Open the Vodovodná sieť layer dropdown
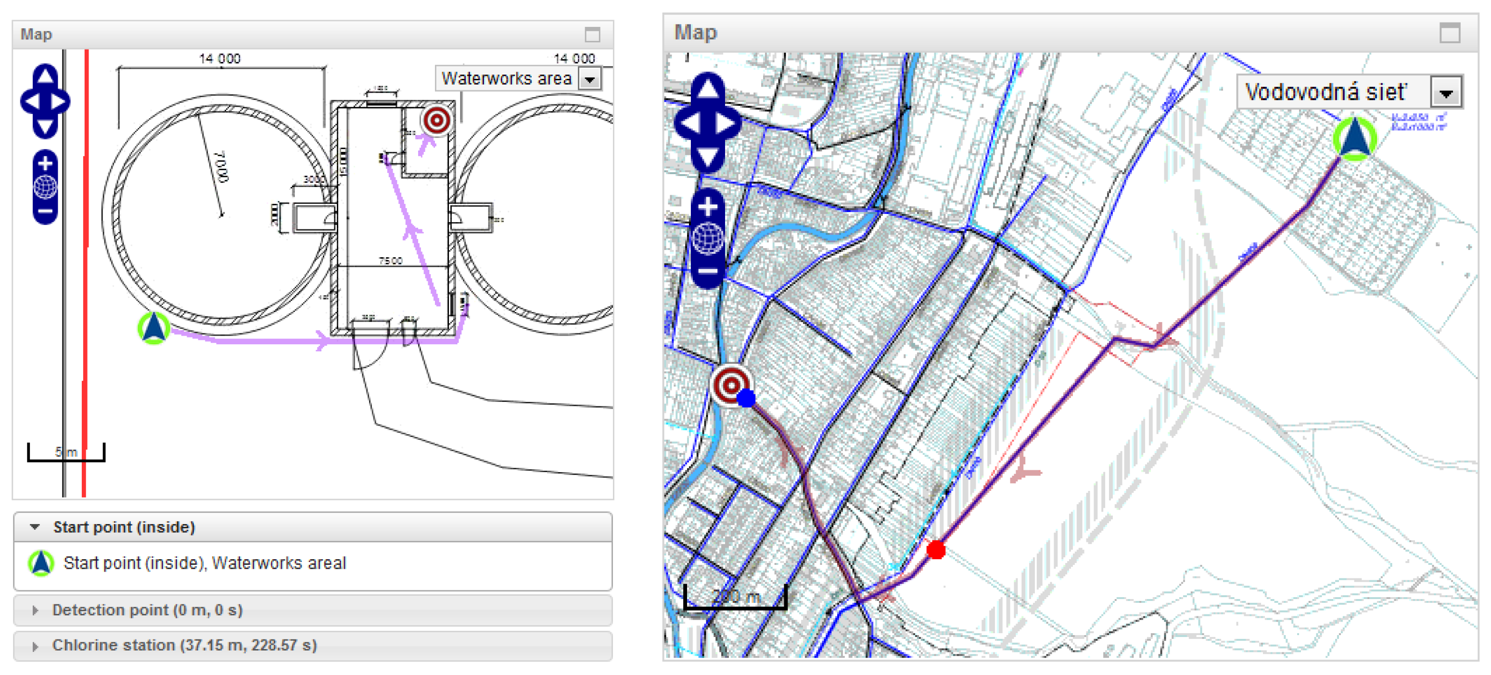Viewport: 1491px width, 675px height. (1445, 92)
